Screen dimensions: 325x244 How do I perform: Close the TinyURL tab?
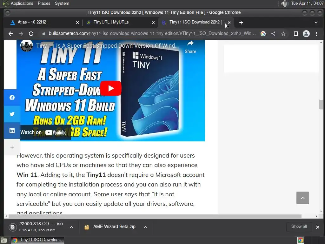[153, 23]
